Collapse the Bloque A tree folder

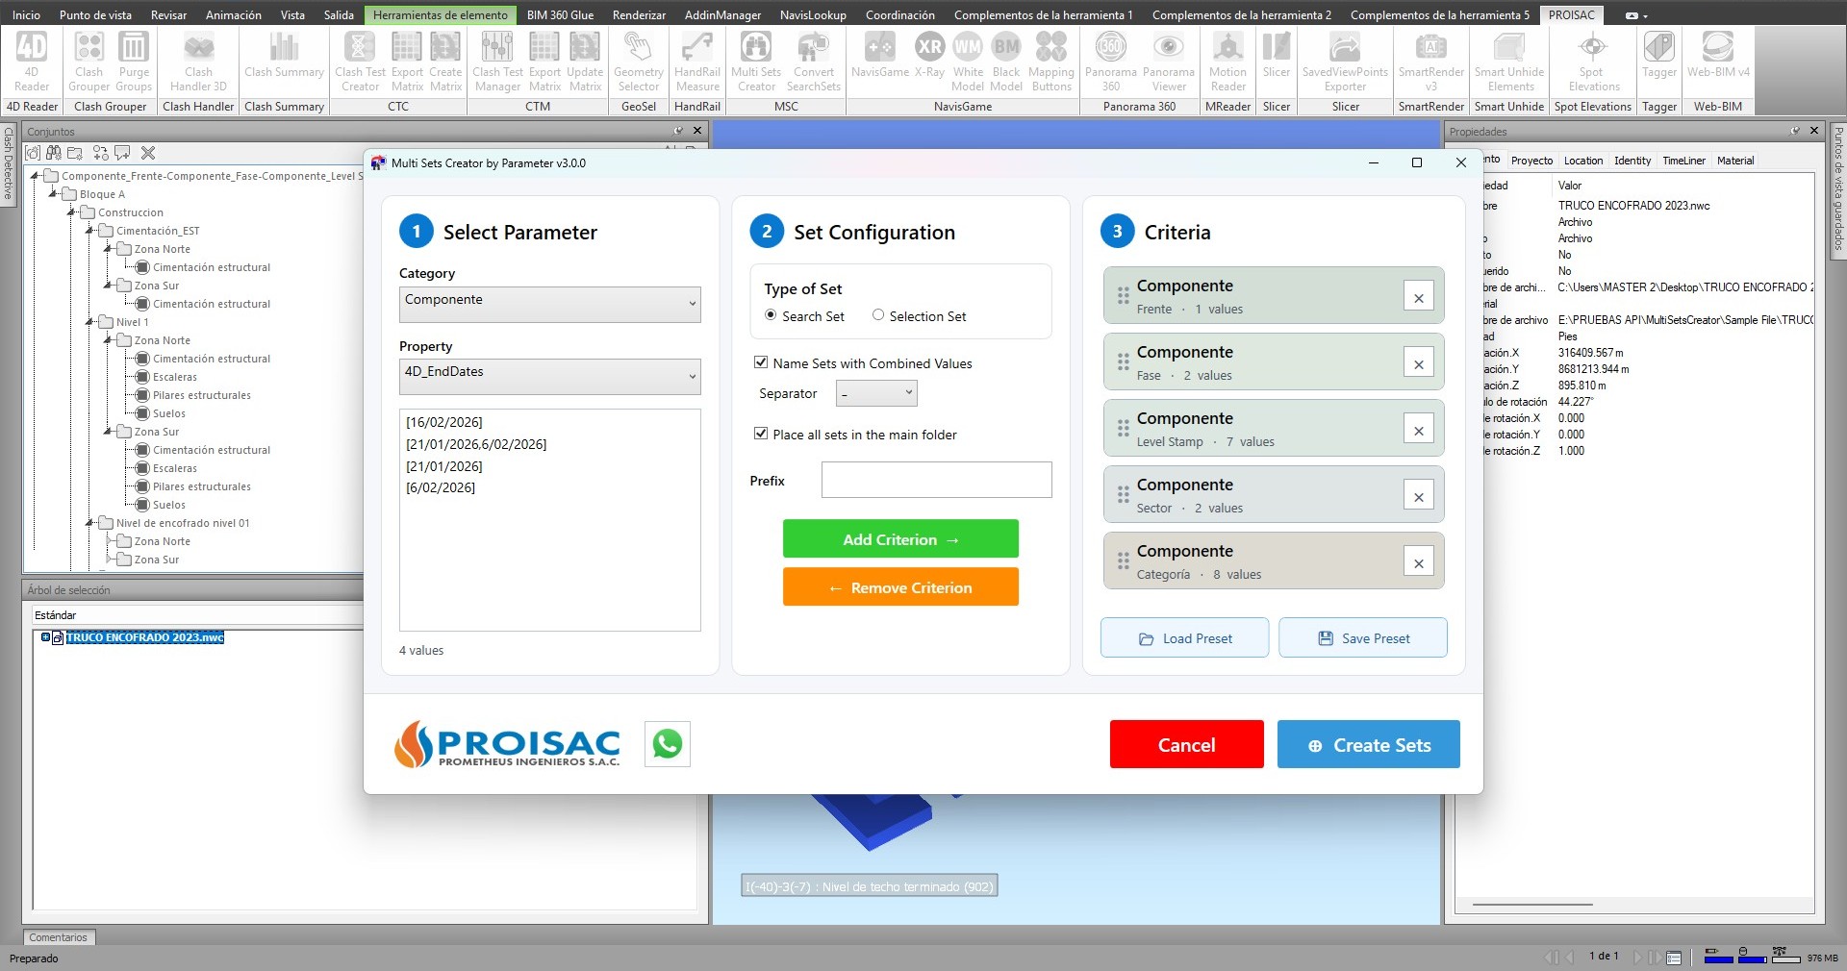[54, 194]
